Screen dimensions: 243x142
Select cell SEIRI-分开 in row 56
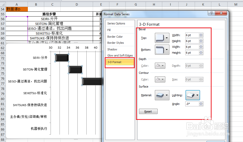pos(49,19)
